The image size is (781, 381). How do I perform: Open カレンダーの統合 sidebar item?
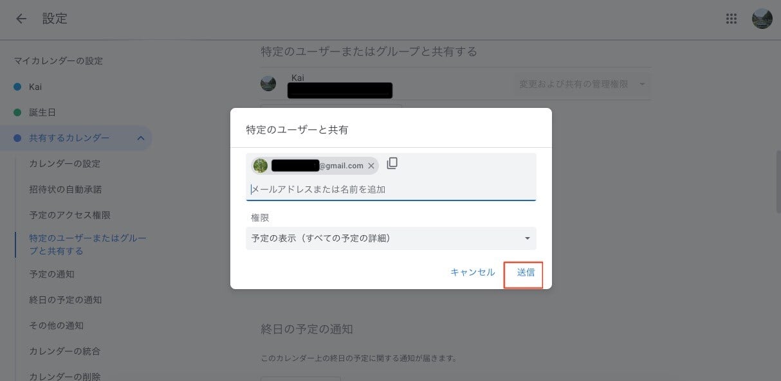pyautogui.click(x=65, y=351)
